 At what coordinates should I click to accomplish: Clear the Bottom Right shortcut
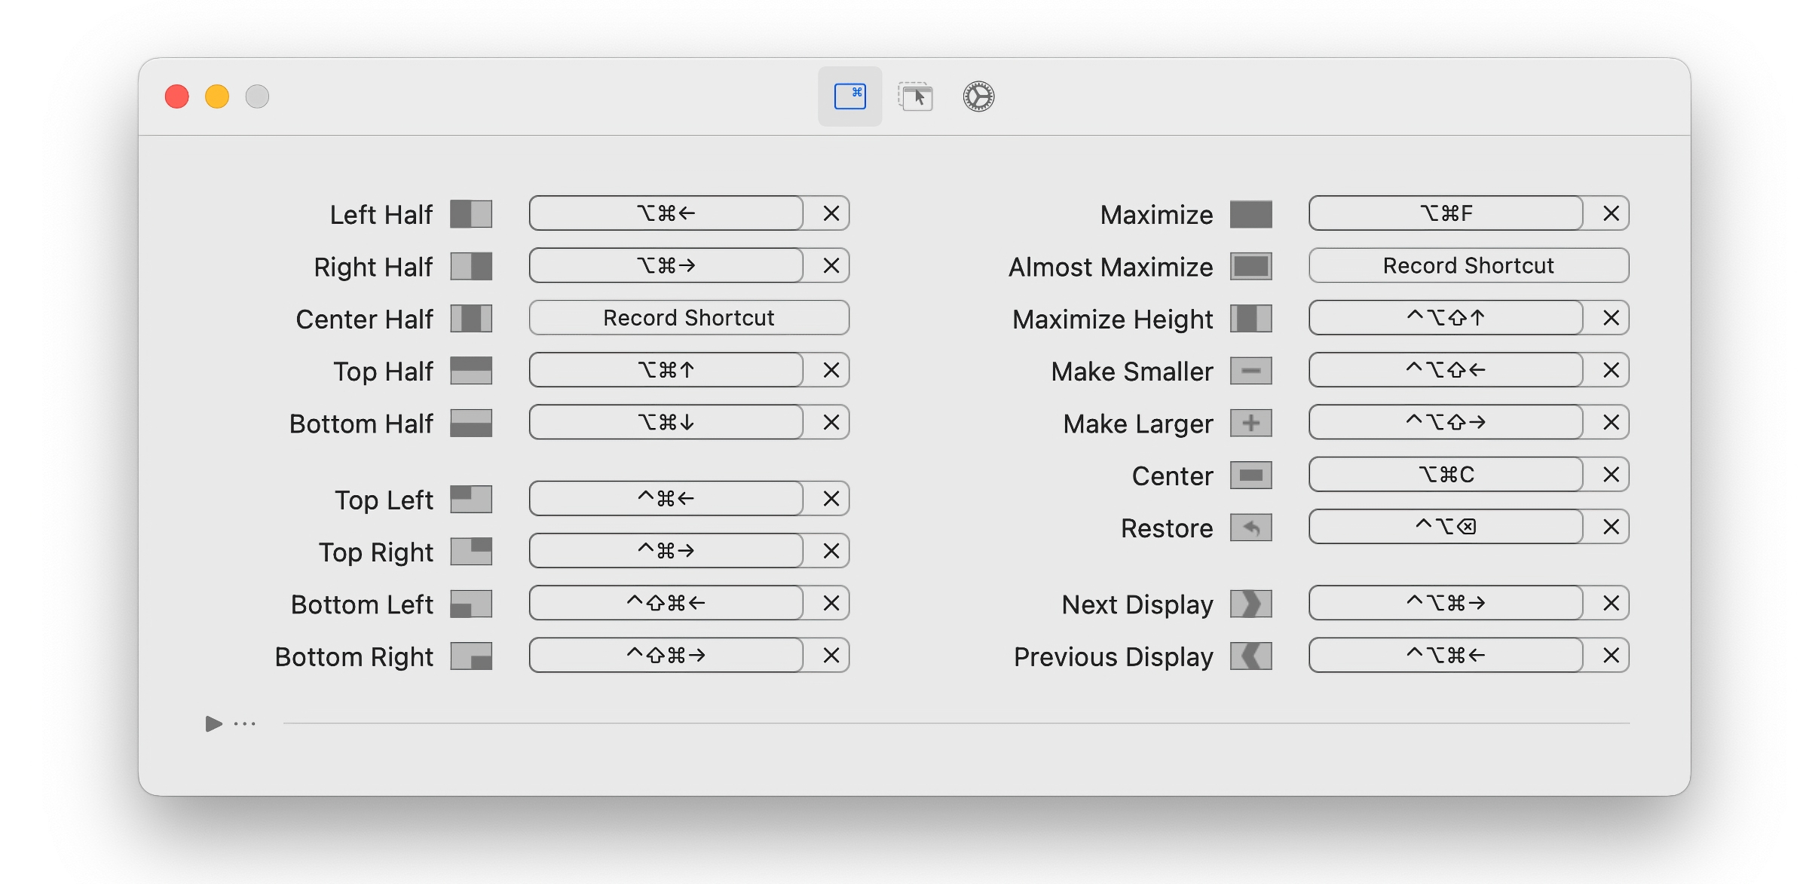[x=831, y=655]
